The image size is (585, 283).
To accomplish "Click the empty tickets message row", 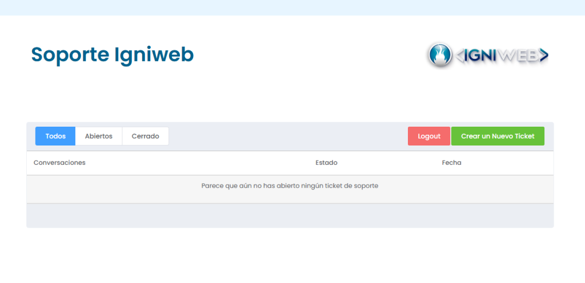I will pyautogui.click(x=290, y=186).
